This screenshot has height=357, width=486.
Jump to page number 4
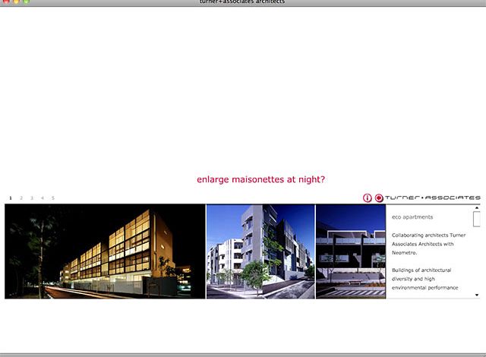(x=43, y=197)
